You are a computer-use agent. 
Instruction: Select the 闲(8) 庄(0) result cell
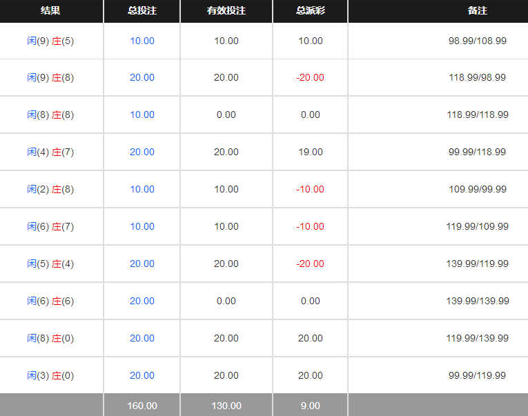pos(50,338)
